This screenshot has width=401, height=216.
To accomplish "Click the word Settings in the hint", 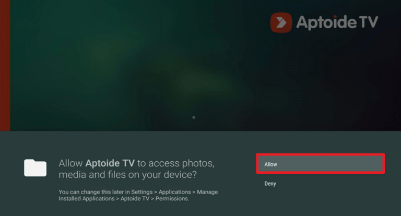I will pyautogui.click(x=142, y=192).
